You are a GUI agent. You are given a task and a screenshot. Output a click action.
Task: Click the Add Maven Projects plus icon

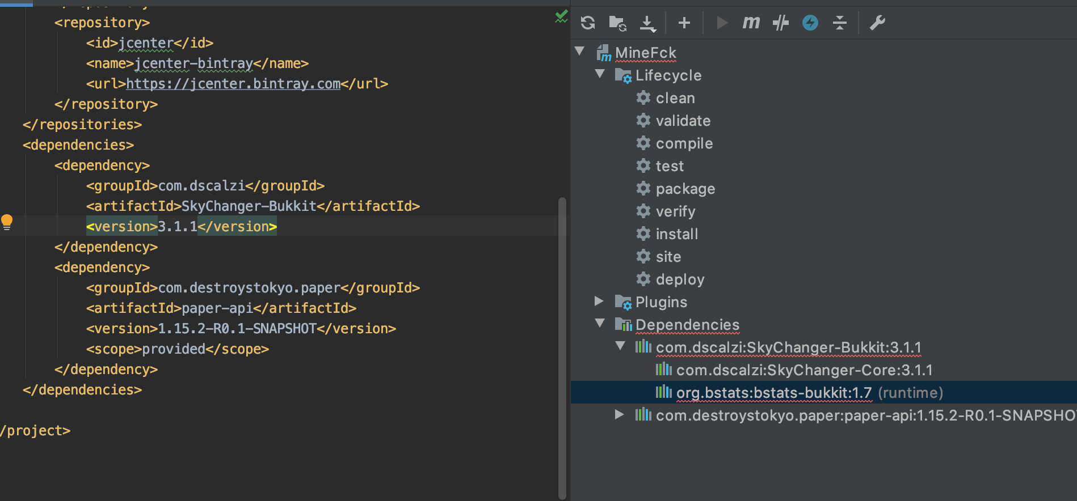pos(684,23)
